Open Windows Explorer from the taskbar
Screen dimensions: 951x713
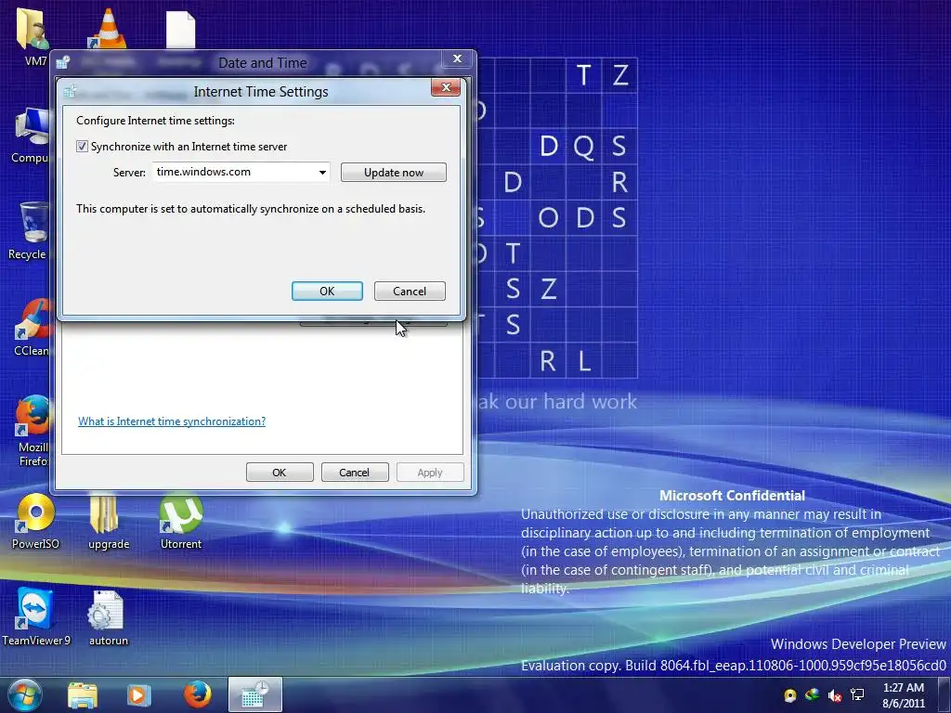tap(83, 694)
